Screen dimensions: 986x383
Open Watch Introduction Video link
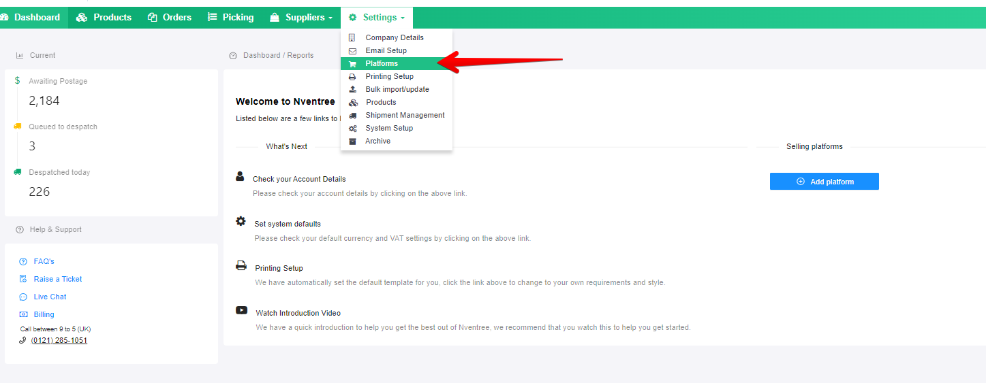(x=298, y=313)
